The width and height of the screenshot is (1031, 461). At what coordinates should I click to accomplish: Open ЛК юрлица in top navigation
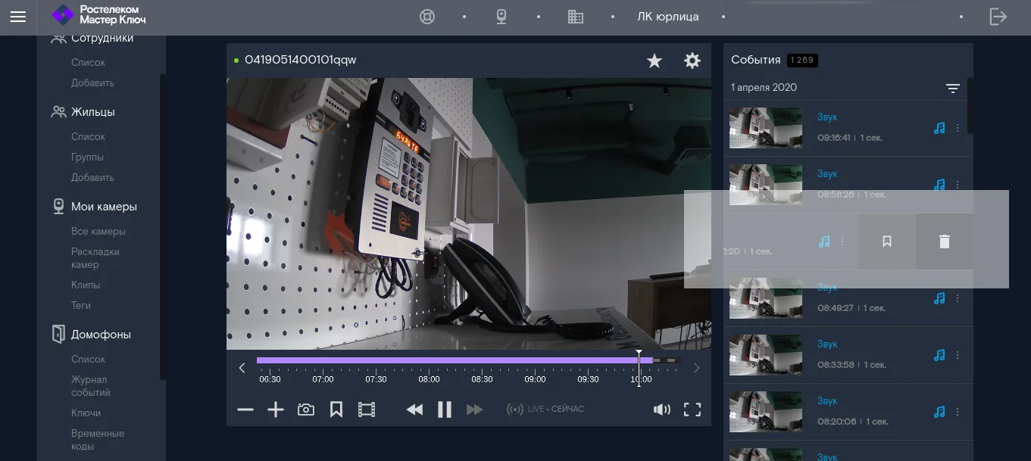(x=668, y=17)
